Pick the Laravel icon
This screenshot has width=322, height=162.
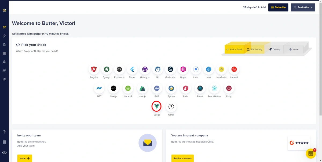[x=234, y=69]
